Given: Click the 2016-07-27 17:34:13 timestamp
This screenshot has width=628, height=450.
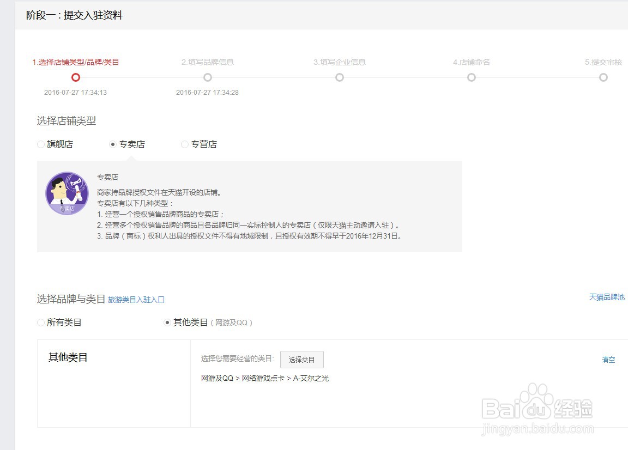Looking at the screenshot, I should tap(75, 93).
